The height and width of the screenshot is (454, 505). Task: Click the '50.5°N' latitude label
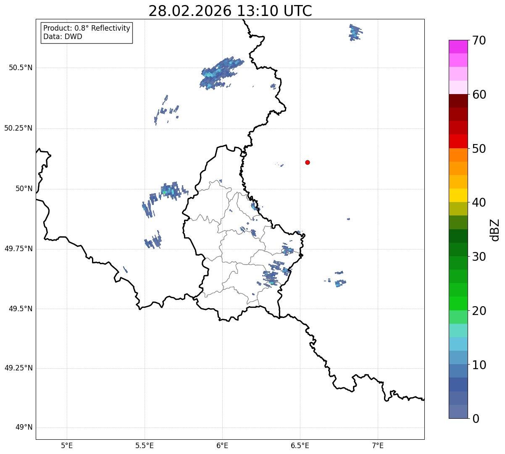(x=20, y=68)
